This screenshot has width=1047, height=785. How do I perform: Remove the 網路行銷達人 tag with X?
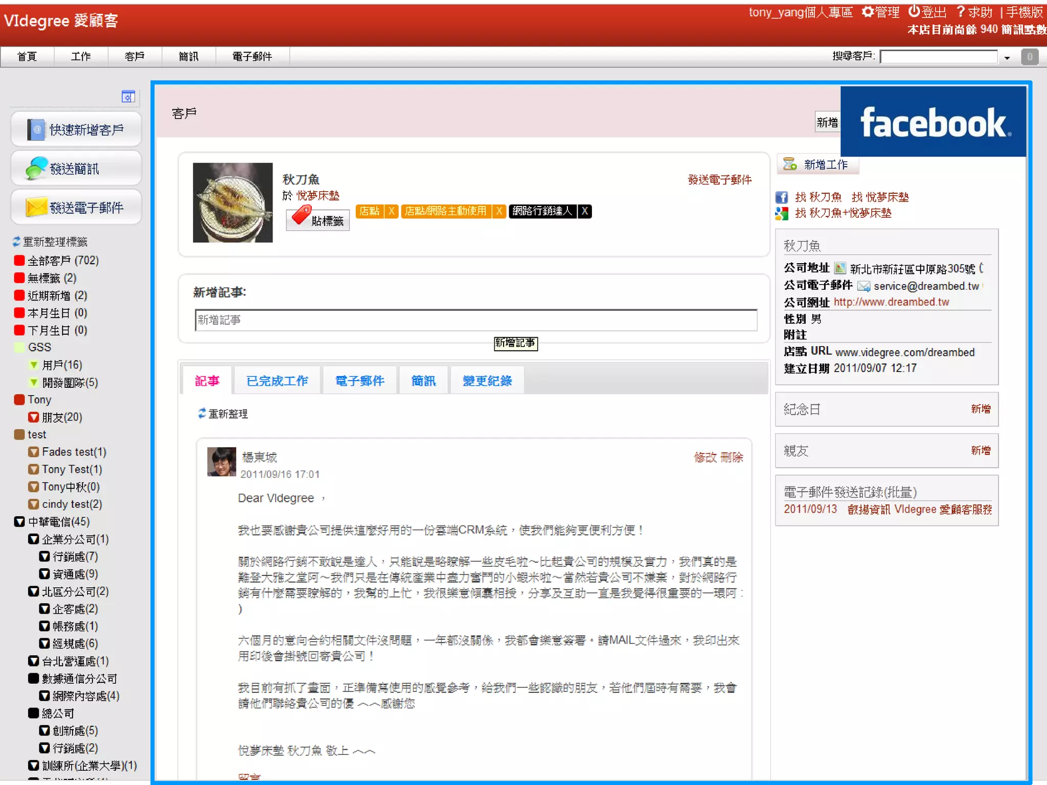tap(584, 211)
